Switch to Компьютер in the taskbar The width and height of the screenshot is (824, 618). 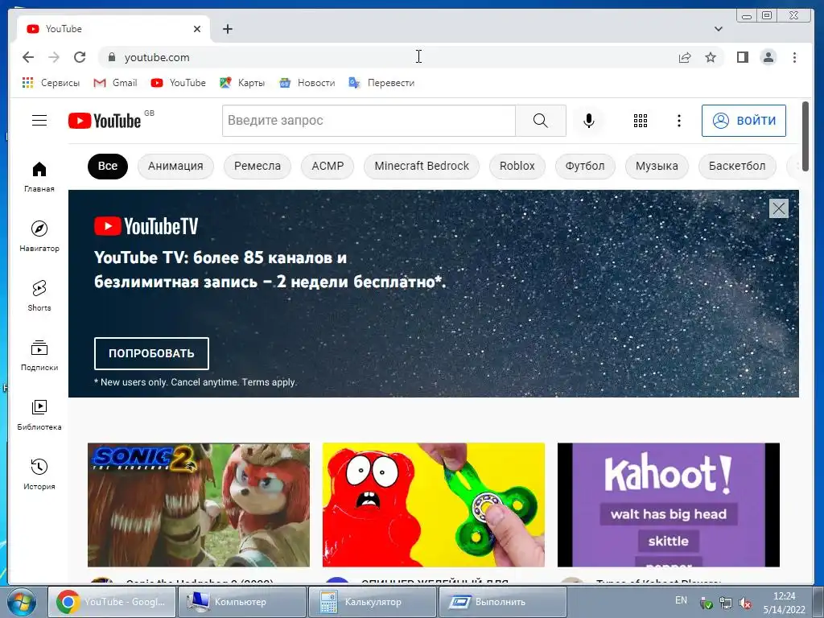click(241, 602)
